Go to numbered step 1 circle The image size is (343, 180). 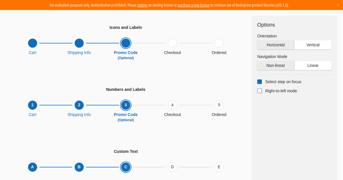(x=33, y=105)
